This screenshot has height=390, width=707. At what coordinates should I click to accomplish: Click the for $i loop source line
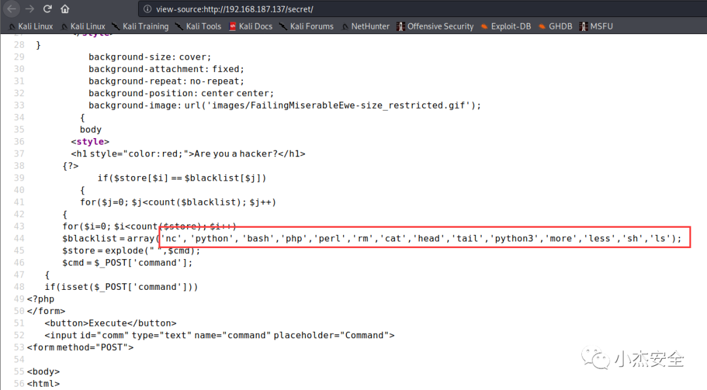pyautogui.click(x=149, y=226)
